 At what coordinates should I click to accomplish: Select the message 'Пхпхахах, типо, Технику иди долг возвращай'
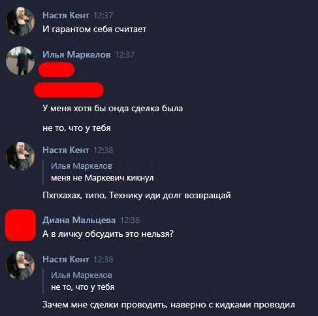click(x=136, y=195)
